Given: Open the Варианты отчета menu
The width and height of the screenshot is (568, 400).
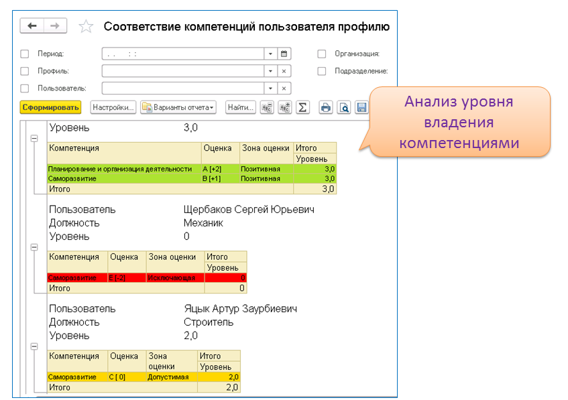Looking at the screenshot, I should coord(178,107).
